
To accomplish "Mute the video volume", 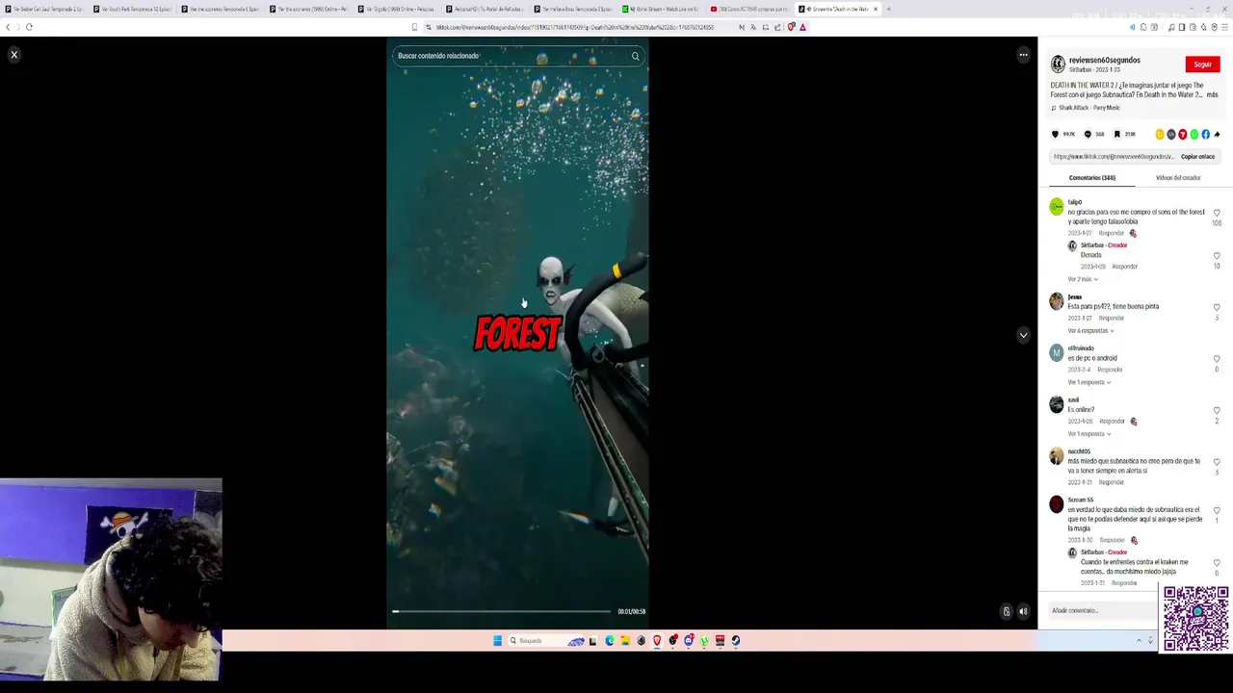I will pyautogui.click(x=1023, y=611).
